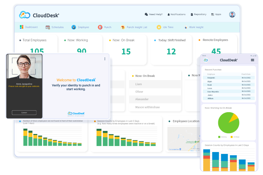Select Lucas row in Recent Punches
This screenshot has height=175, width=263.
coord(229,88)
